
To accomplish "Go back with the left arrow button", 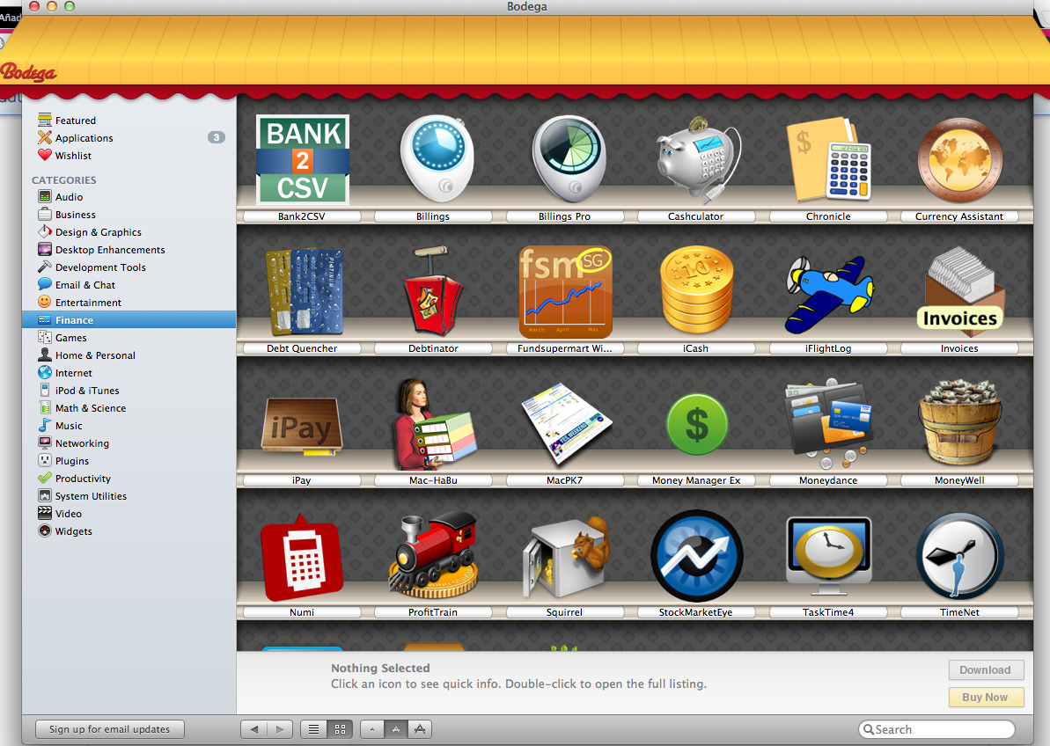I will coord(254,729).
